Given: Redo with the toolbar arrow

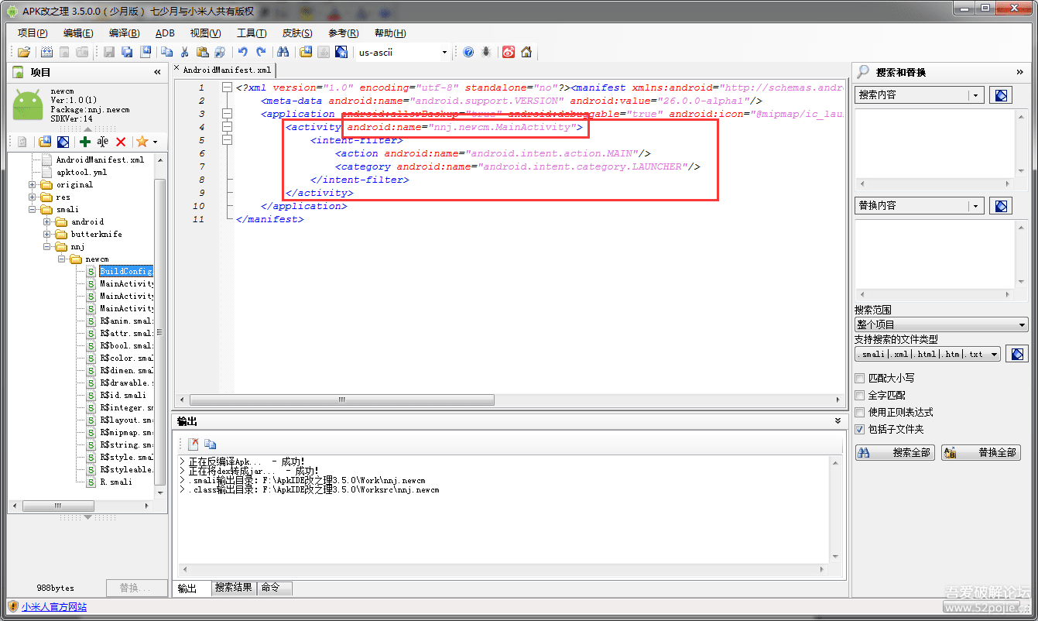Looking at the screenshot, I should [x=262, y=52].
